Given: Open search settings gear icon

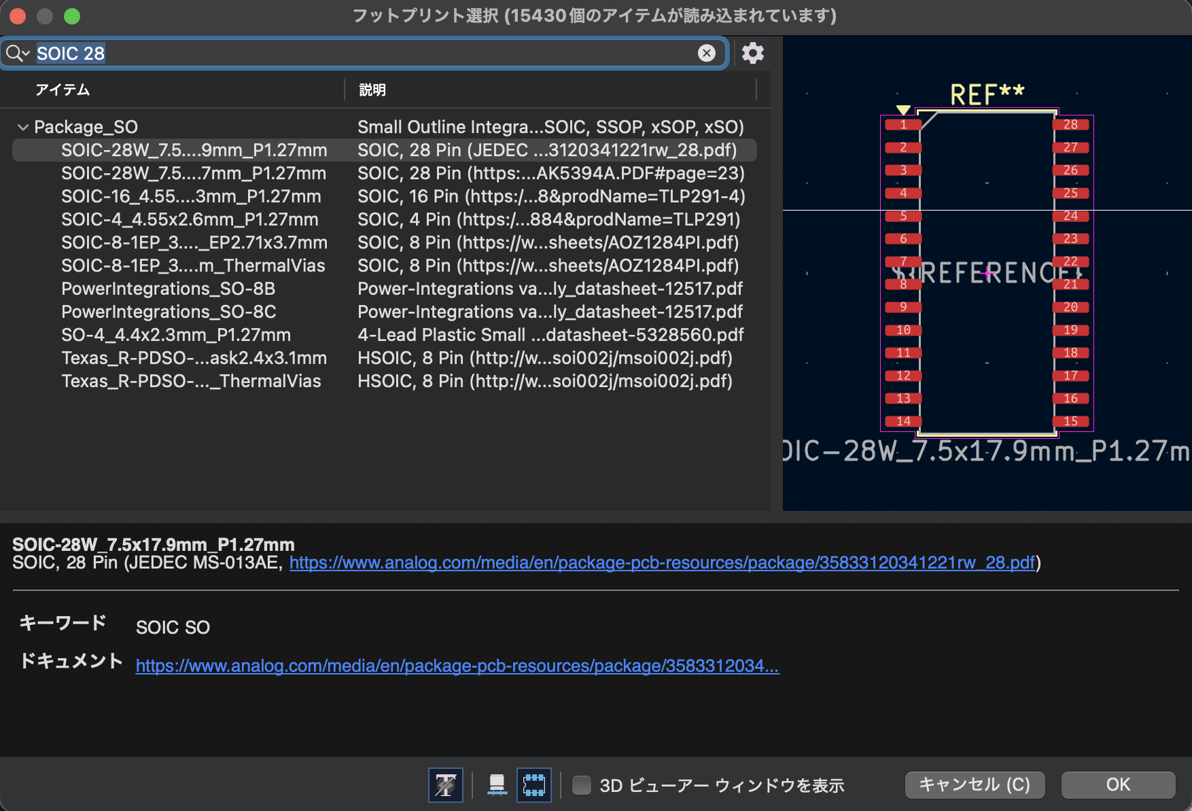Looking at the screenshot, I should (753, 53).
